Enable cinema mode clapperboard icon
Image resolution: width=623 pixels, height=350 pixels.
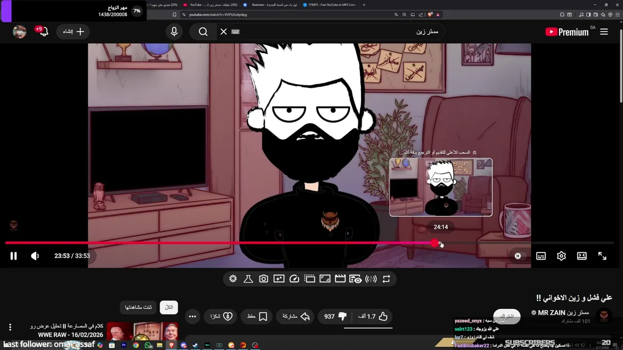[x=340, y=279]
